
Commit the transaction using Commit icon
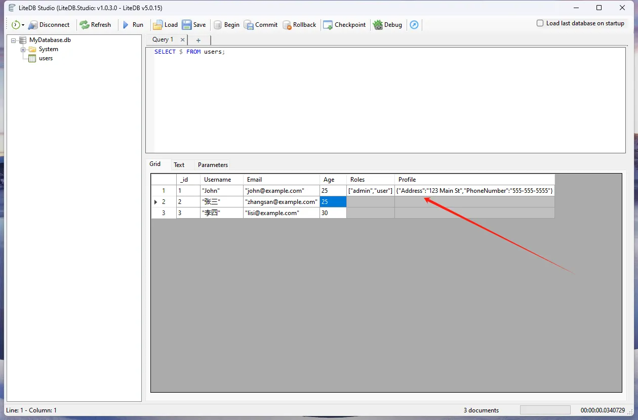[x=249, y=25]
